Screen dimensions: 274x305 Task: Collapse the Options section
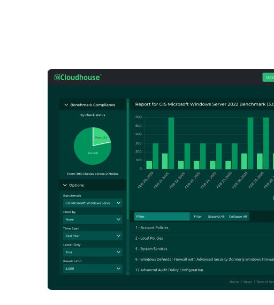coord(65,185)
